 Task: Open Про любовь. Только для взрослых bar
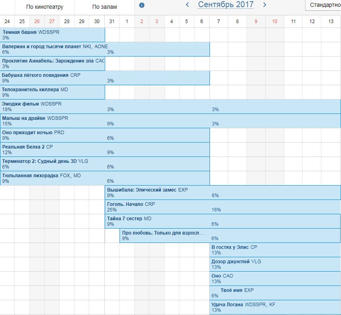click(230, 236)
